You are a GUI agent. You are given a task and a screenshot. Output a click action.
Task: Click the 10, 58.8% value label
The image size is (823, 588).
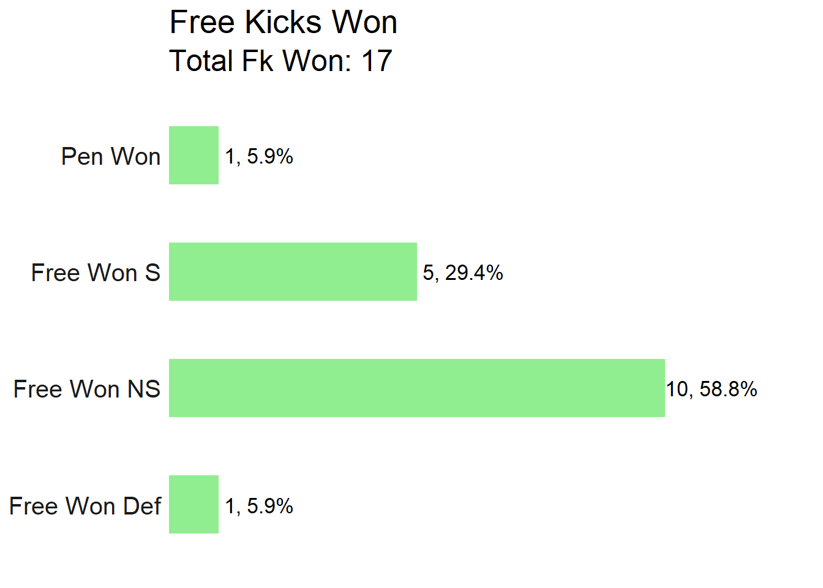(712, 390)
